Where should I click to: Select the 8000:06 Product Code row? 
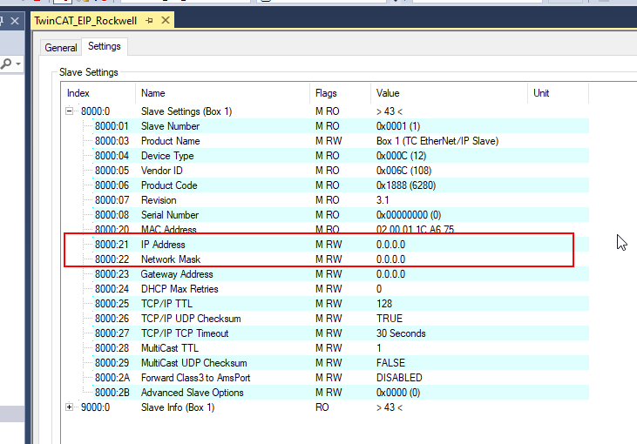pyautogui.click(x=325, y=185)
